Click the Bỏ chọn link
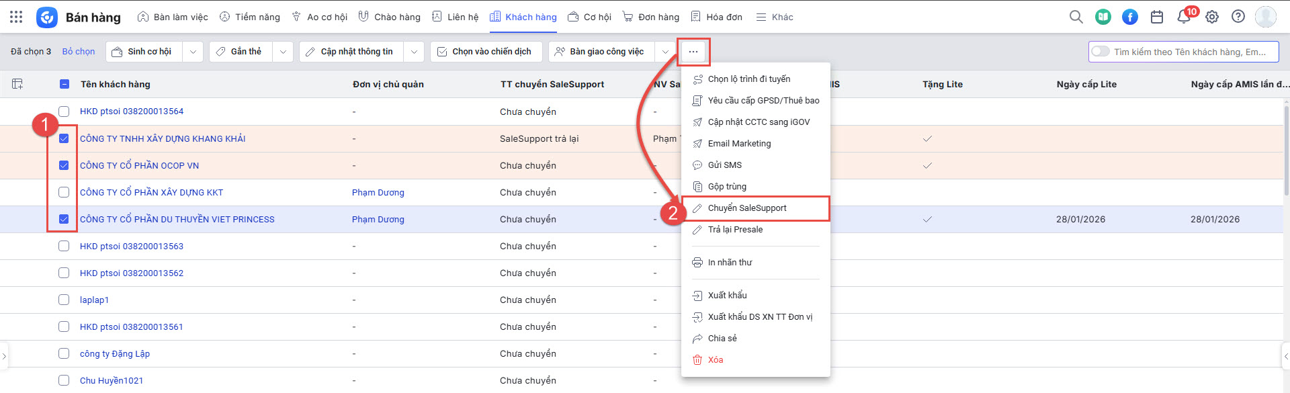The height and width of the screenshot is (393, 1290). coord(79,52)
